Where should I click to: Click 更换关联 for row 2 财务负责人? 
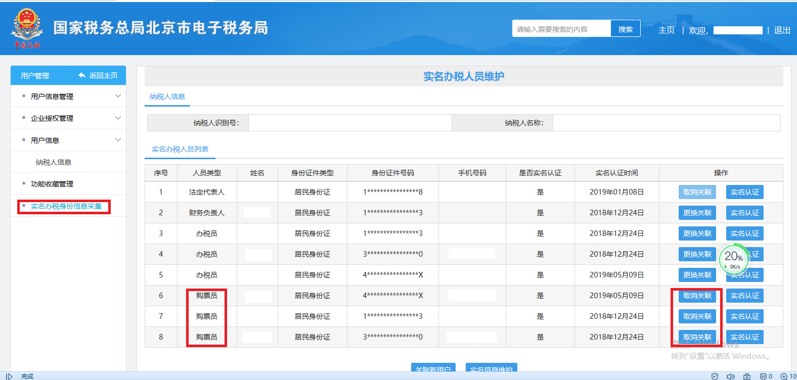pyautogui.click(x=697, y=213)
